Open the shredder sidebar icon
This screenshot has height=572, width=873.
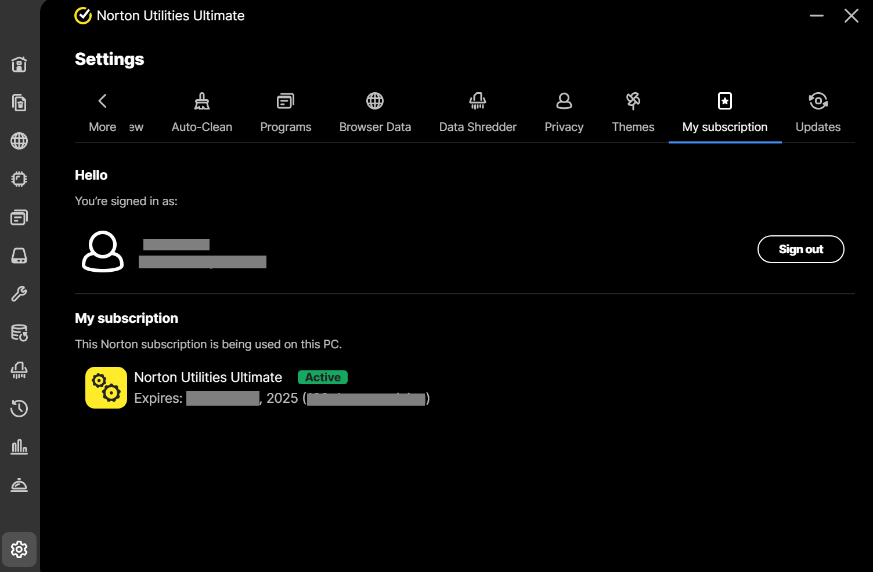[19, 370]
